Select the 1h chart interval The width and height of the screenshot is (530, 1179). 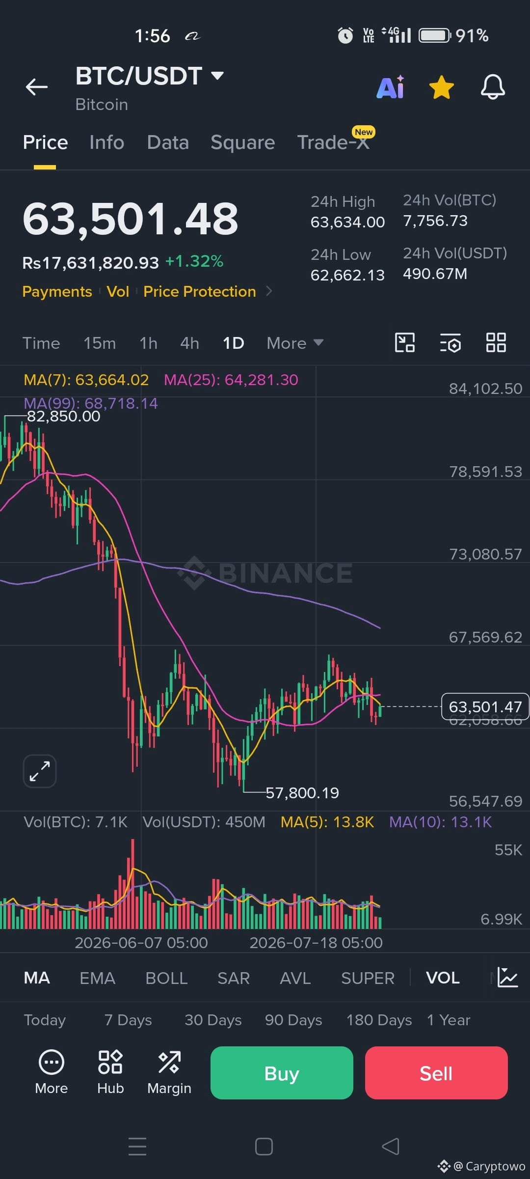[148, 343]
